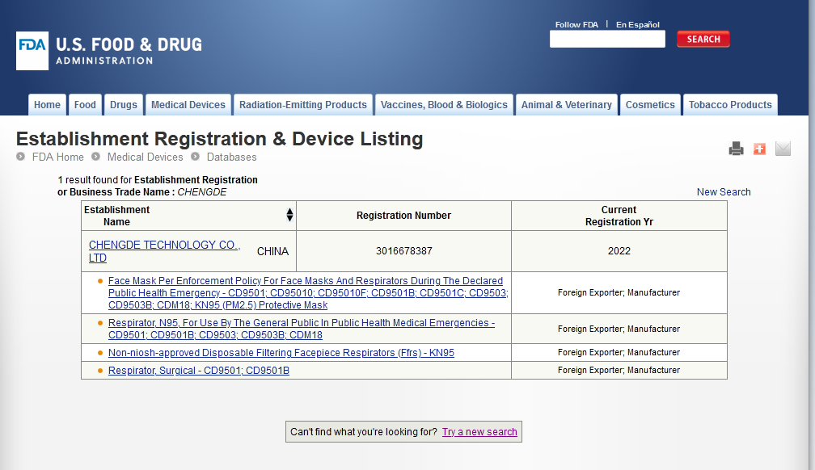Open the Animal & Veterinary tab
815x470 pixels.
pos(567,104)
